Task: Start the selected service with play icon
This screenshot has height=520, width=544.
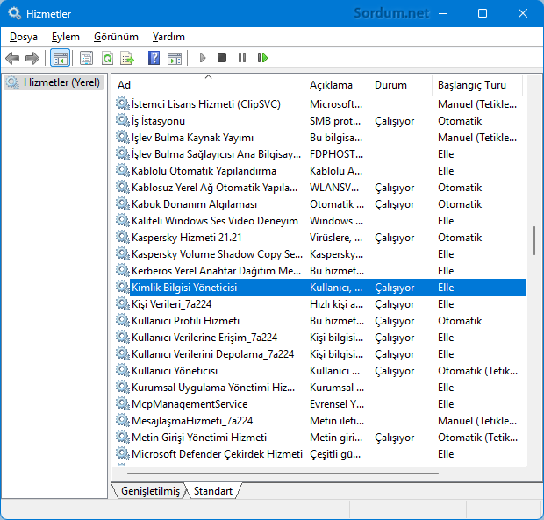Action: [203, 58]
